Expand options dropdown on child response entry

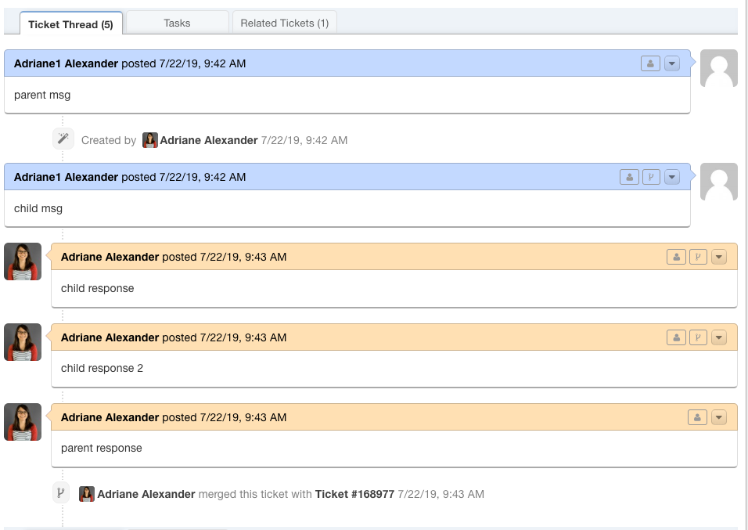click(x=719, y=257)
